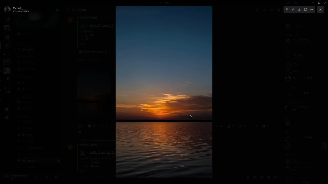The width and height of the screenshot is (328, 184).
Task: Open the image in browser icon
Action: click(x=305, y=9)
